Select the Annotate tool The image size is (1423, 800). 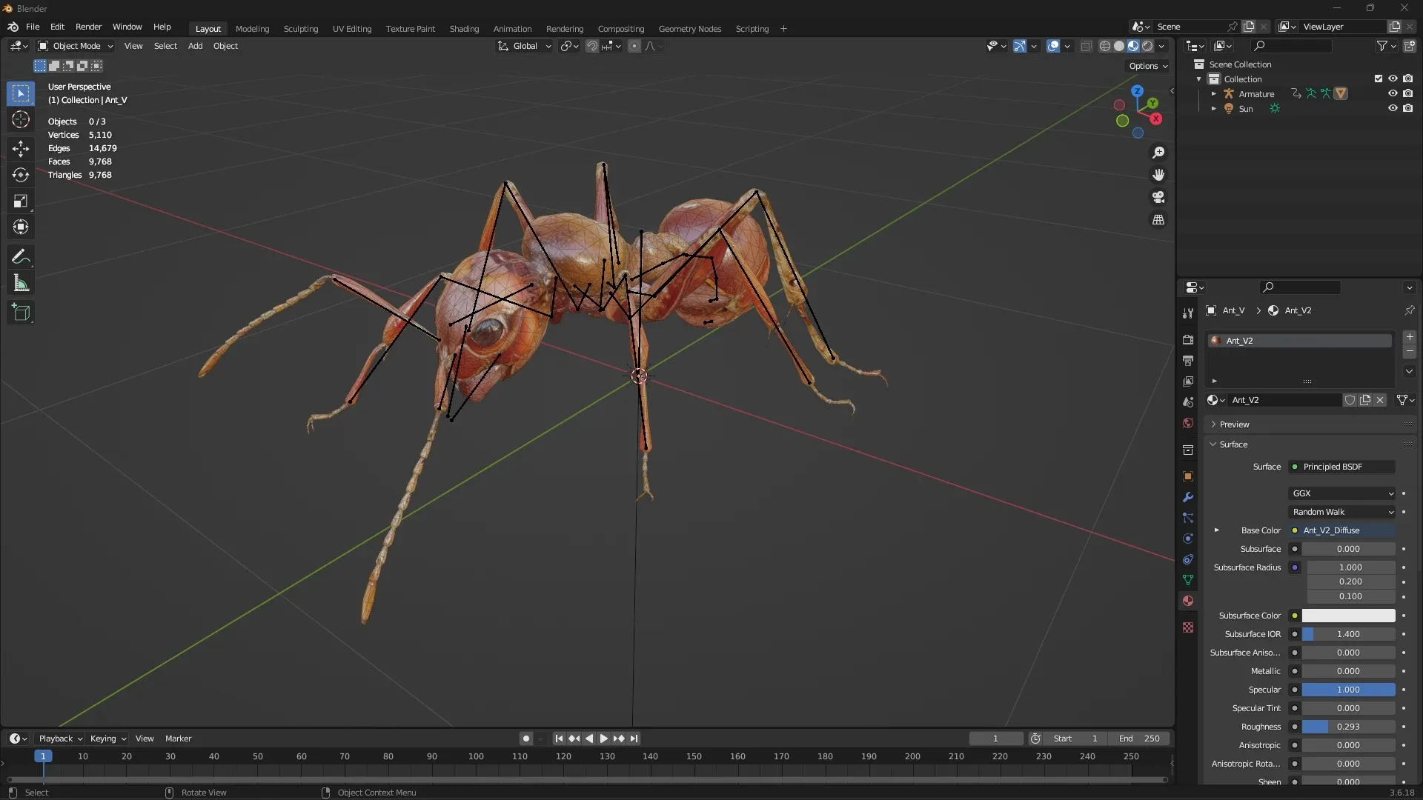(x=20, y=256)
